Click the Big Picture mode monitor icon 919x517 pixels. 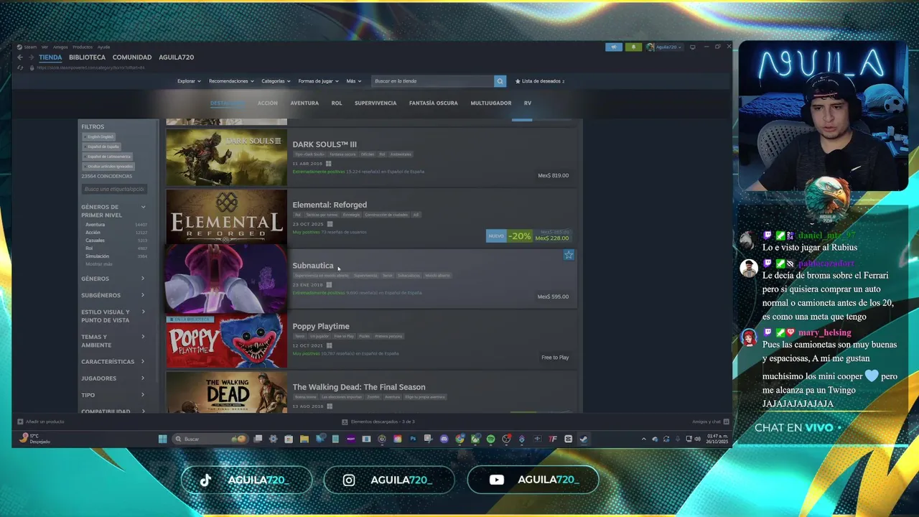point(692,47)
